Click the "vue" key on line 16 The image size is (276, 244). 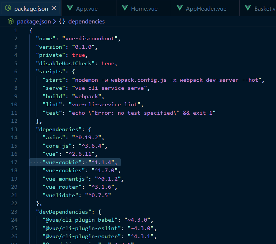click(x=51, y=154)
